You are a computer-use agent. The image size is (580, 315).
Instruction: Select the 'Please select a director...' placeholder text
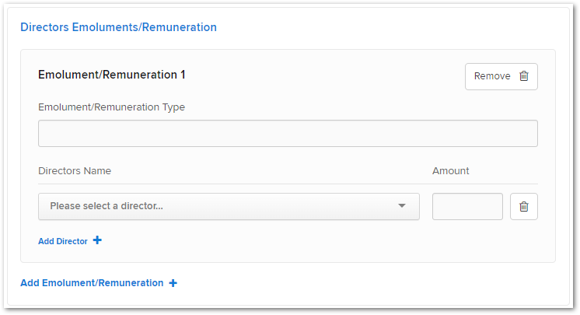click(x=107, y=206)
